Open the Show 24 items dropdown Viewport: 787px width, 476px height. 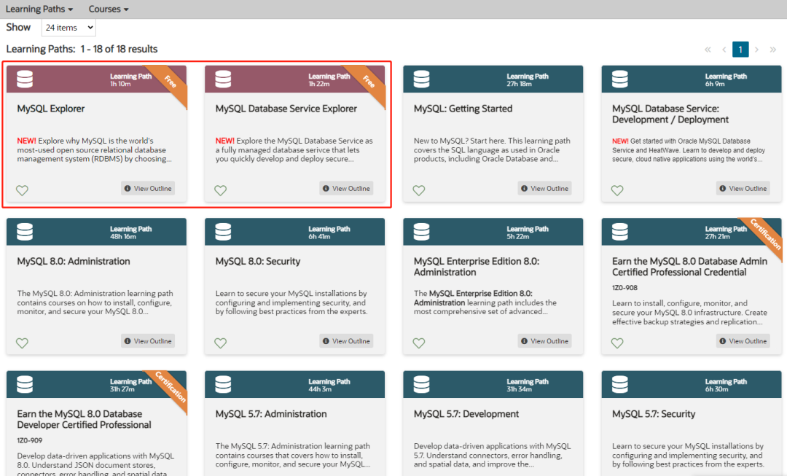pyautogui.click(x=68, y=28)
